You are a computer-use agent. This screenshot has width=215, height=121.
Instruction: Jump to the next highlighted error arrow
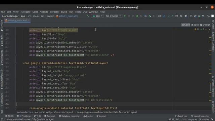tap(209, 29)
